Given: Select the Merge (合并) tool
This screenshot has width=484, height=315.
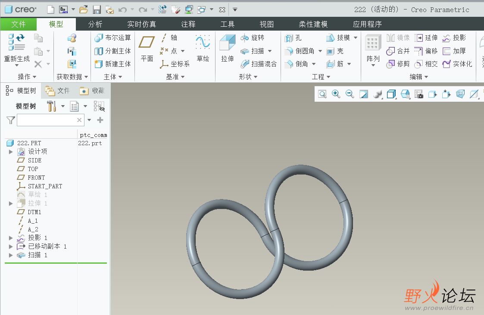Looking at the screenshot, I should [398, 51].
